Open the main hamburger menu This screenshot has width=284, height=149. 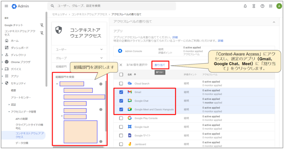click(6, 6)
